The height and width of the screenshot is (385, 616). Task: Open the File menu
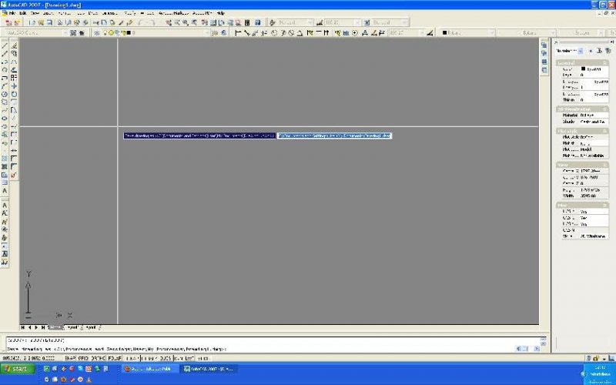tap(12, 13)
